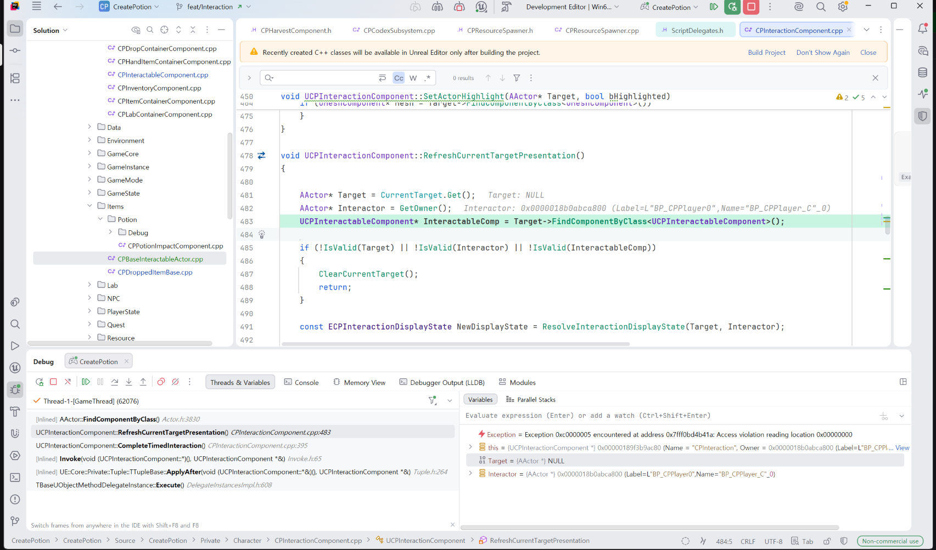936x550 pixels.
Task: Click the filter search results icon
Action: [517, 78]
